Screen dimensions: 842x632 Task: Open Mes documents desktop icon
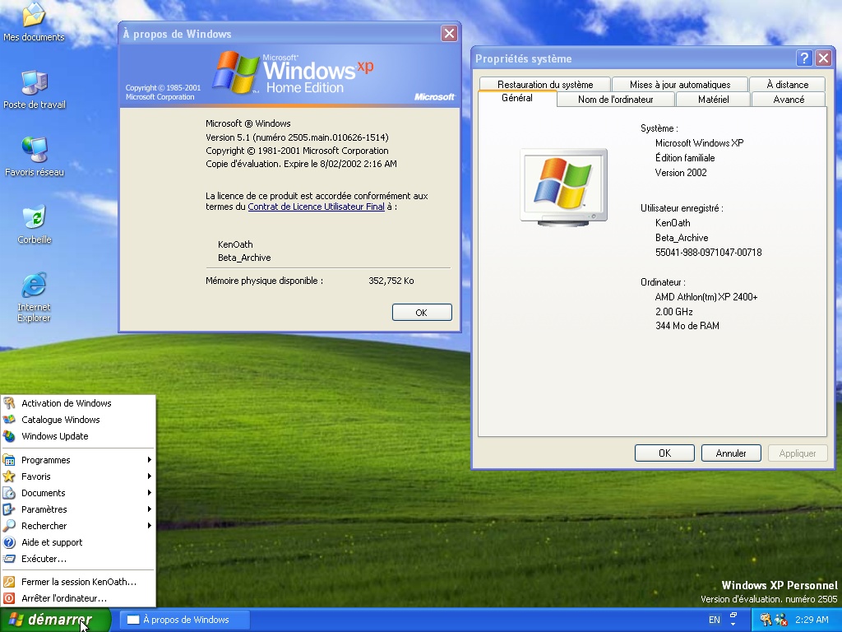33,21
